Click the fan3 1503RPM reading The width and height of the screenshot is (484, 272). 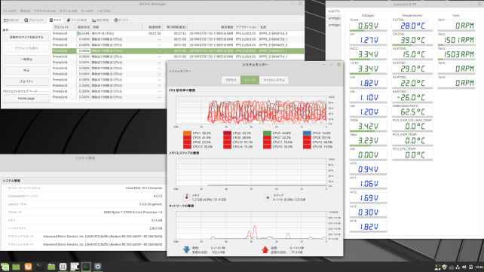click(456, 54)
